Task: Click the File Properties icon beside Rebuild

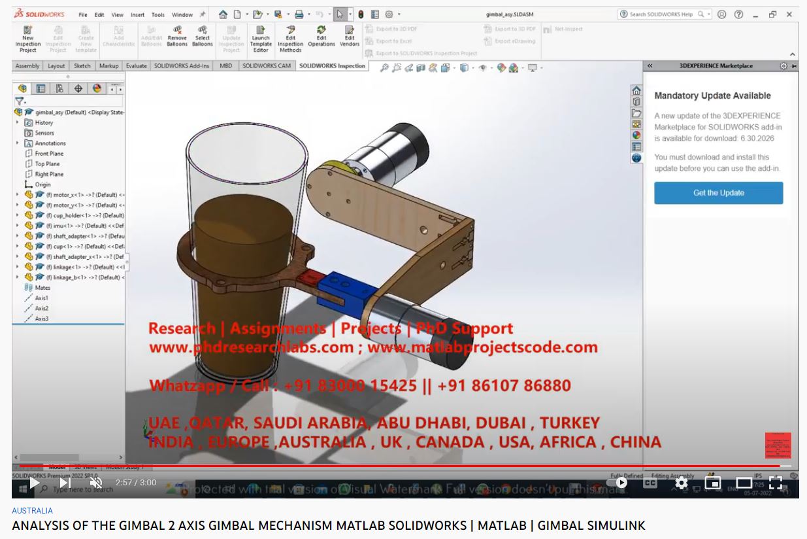Action: [374, 14]
